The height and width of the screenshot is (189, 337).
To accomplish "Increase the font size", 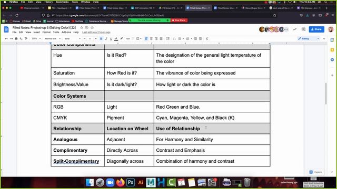I will tap(96, 38).
